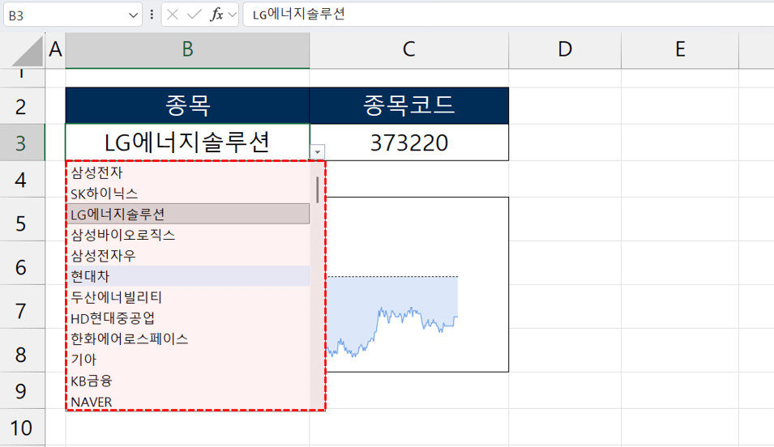The width and height of the screenshot is (774, 447).
Task: Select SK하이닉스 from the dropdown list
Action: [x=188, y=194]
